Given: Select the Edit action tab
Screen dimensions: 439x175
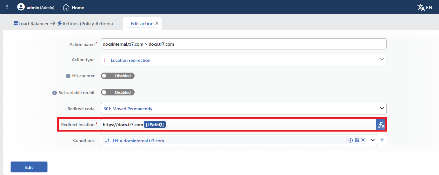Looking at the screenshot, I should (x=142, y=24).
